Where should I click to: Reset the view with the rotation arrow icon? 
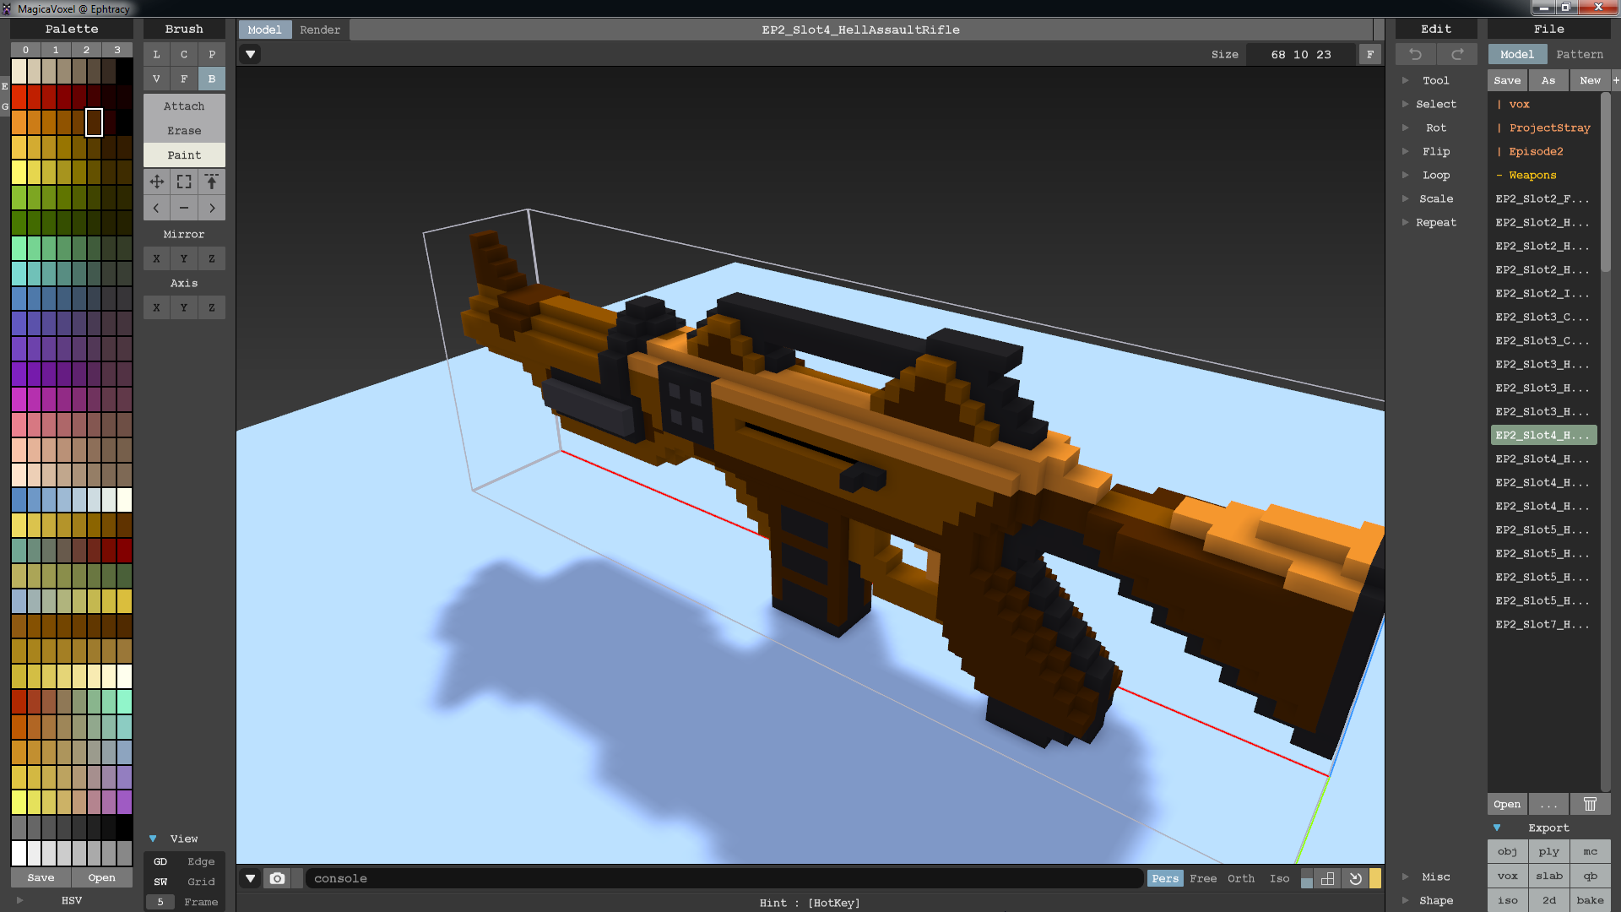pos(1355,878)
